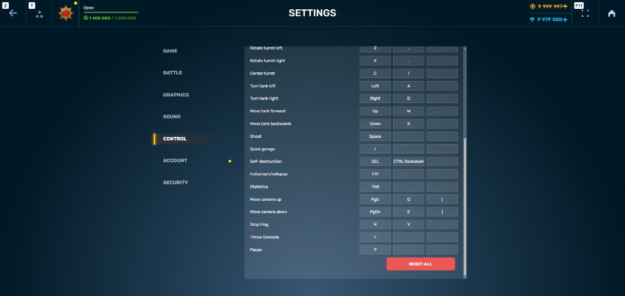Open the Game settings tab
The width and height of the screenshot is (625, 296).
click(170, 51)
